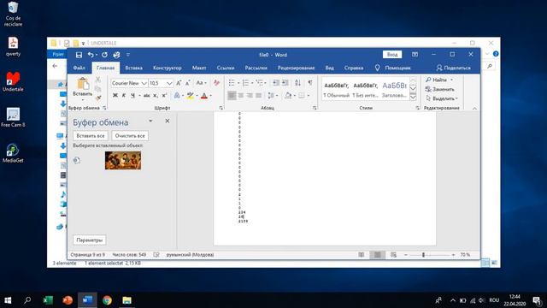Toggle justified text alignment
547x308 pixels.
click(258, 95)
